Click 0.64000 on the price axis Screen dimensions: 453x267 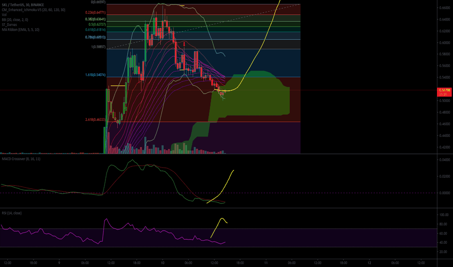(444, 19)
